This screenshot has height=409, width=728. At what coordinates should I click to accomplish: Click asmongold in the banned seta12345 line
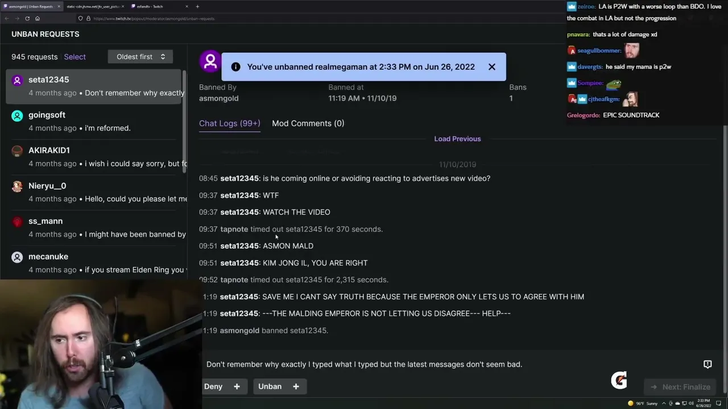(239, 330)
